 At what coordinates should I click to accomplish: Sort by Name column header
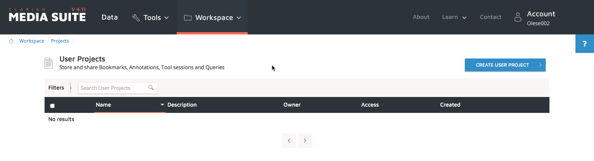click(x=104, y=105)
